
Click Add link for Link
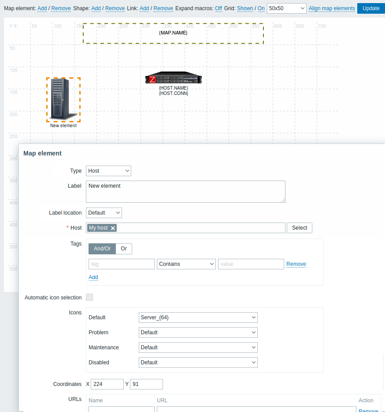144,8
